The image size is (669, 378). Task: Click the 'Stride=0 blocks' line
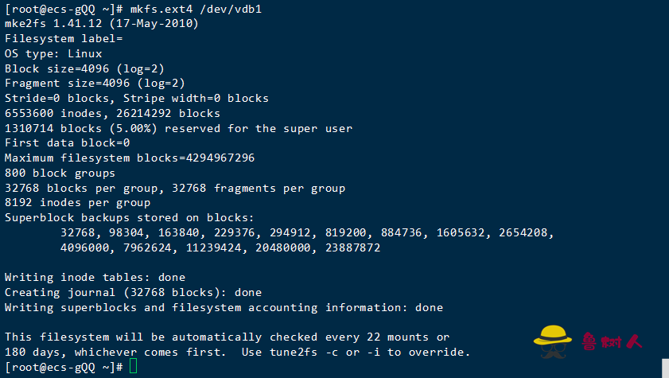(137, 98)
